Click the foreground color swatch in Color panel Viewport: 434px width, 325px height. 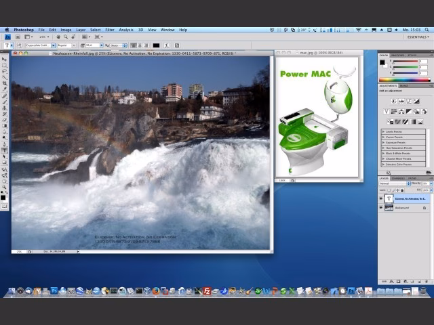pos(382,62)
